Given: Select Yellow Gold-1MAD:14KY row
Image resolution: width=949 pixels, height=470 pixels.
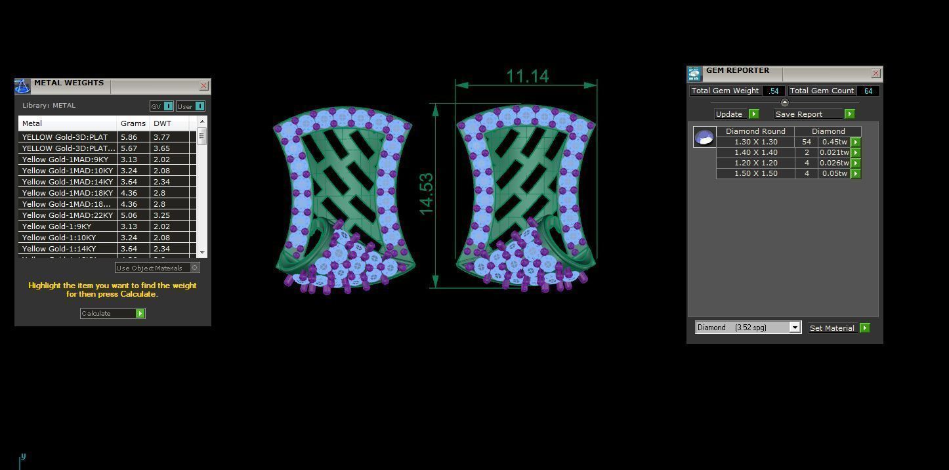Looking at the screenshot, I should [x=108, y=182].
